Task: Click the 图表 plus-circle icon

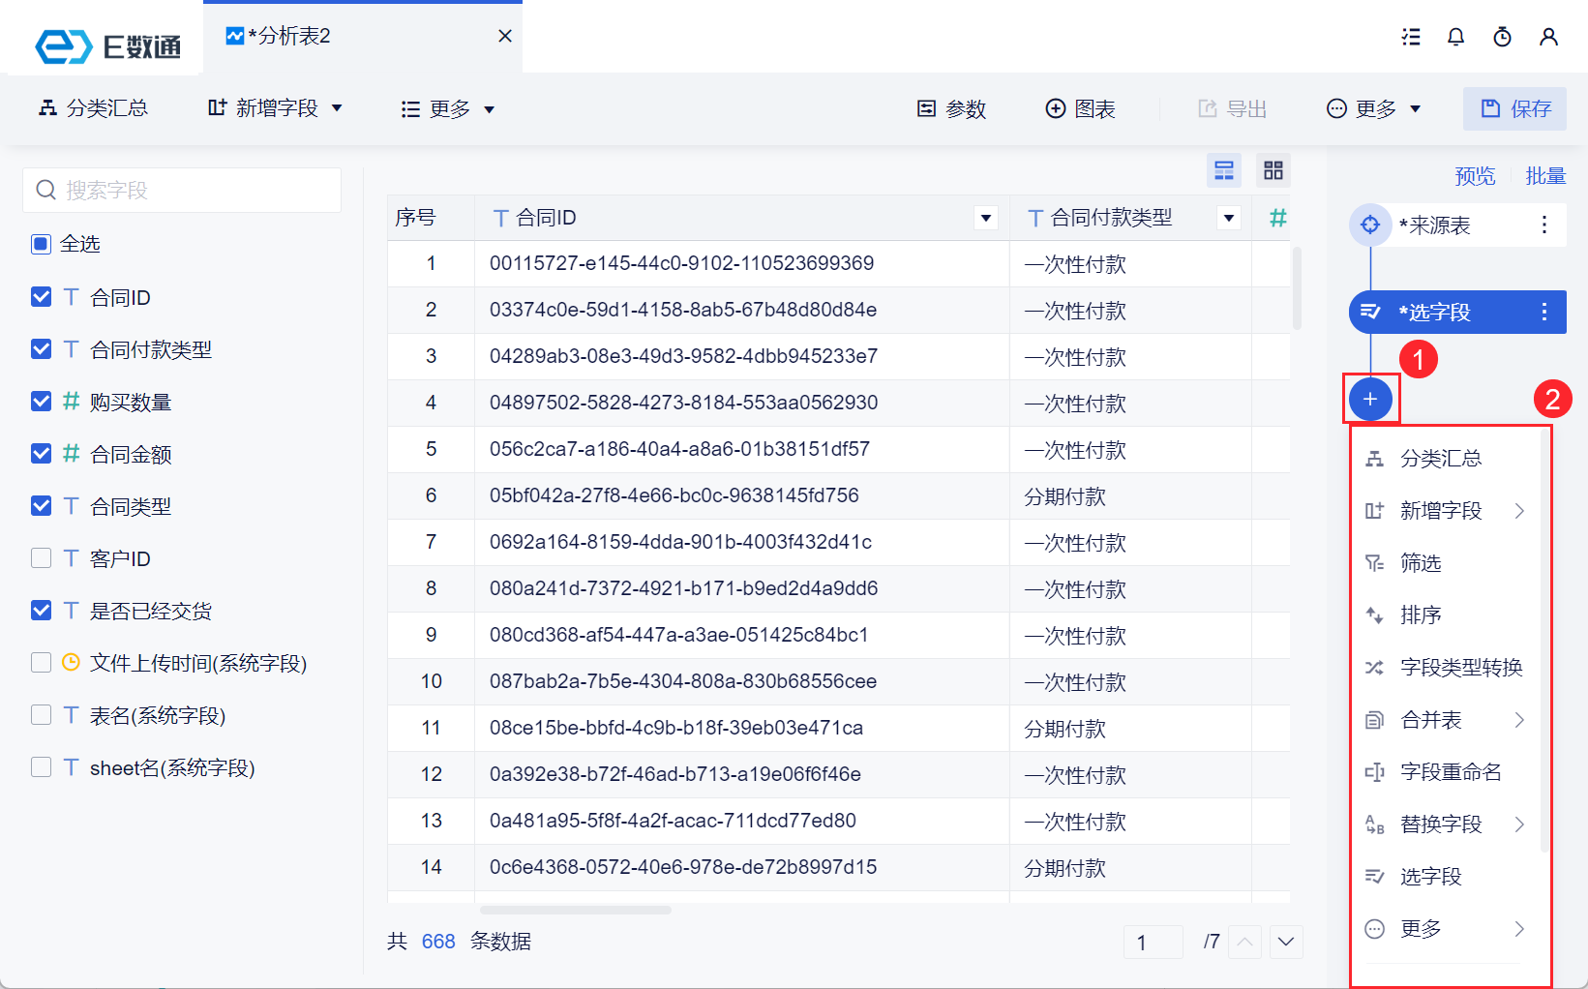Action: pos(1056,108)
